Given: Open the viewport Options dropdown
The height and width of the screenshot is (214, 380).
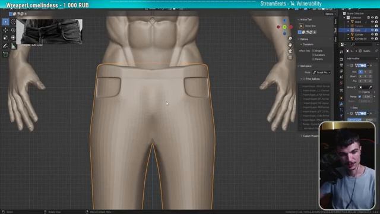Looking at the screenshot, I should tap(330, 14).
